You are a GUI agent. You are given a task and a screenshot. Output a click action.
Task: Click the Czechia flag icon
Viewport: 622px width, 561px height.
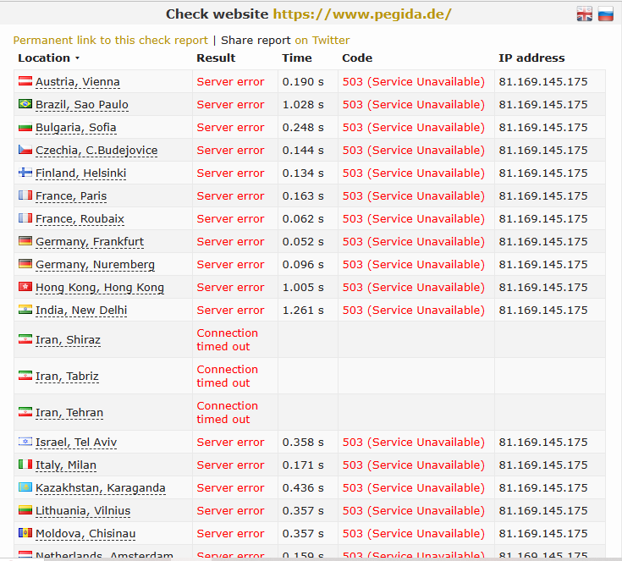pos(25,150)
